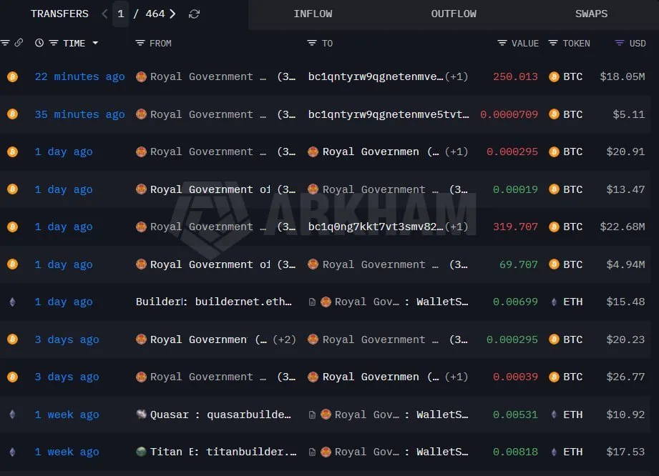Open the TO column filter
Screen dimensions: 659x476
pyautogui.click(x=311, y=43)
